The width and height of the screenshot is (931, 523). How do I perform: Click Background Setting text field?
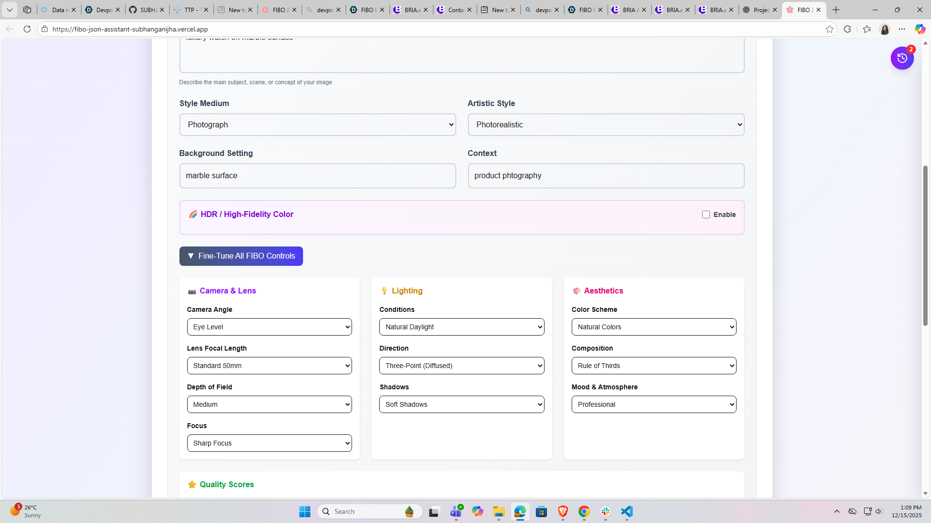(318, 176)
